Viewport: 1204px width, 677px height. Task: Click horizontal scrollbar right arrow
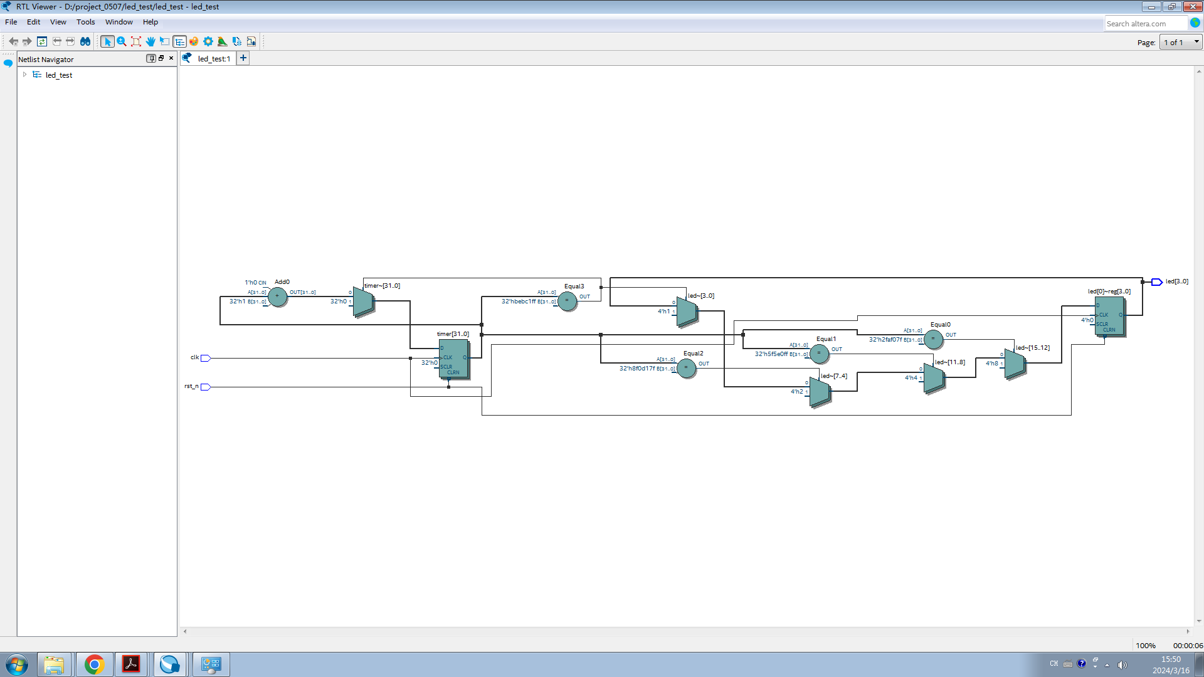pos(1188,631)
